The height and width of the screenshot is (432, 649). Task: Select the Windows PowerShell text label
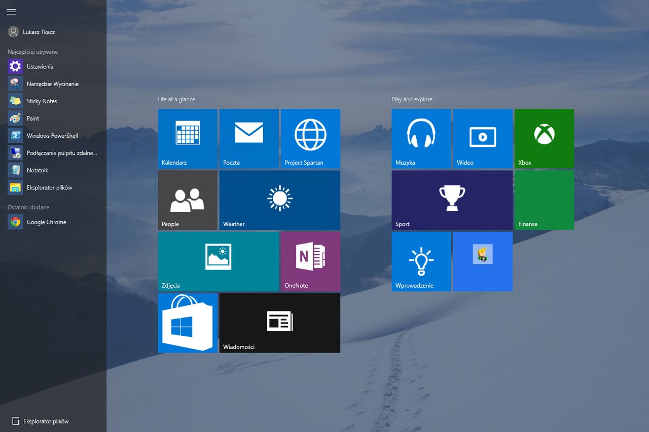(52, 136)
